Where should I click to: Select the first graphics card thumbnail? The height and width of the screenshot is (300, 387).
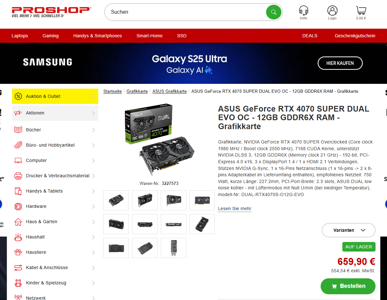pyautogui.click(x=116, y=200)
